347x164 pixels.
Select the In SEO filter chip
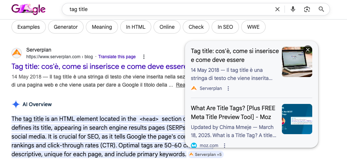click(225, 27)
